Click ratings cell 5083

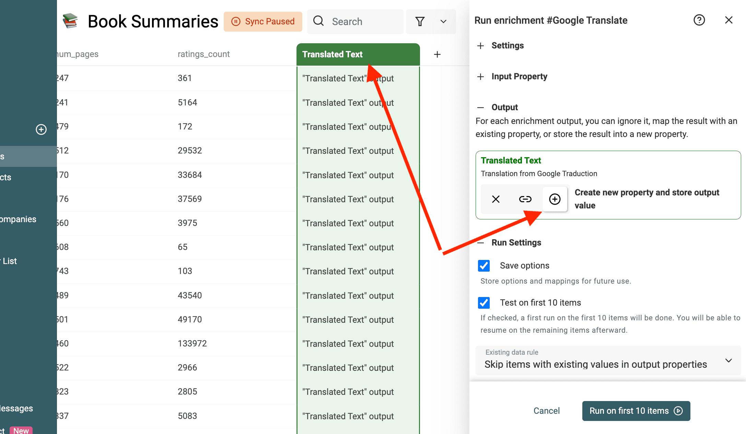coord(187,416)
